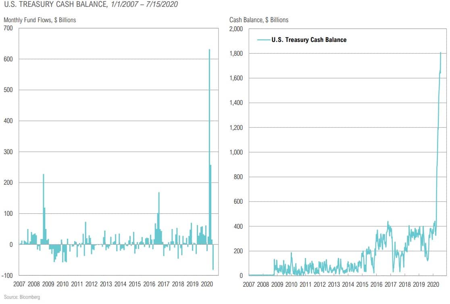
Task: Click the 2008 spike bar in Monthly Fund Flows
Action: pos(43,209)
